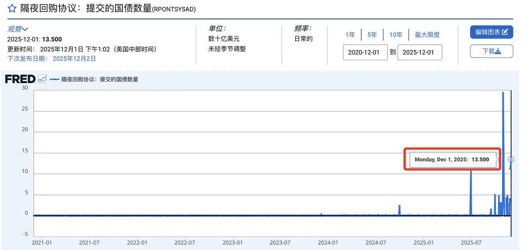The height and width of the screenshot is (250, 526).
Task: Click the FRED logo in chart
Action: coord(20,79)
